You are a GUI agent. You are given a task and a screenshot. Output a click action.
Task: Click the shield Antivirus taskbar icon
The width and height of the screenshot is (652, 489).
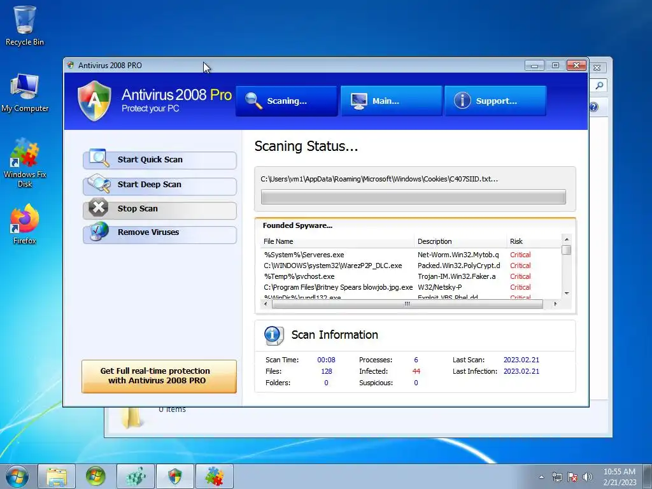point(175,476)
